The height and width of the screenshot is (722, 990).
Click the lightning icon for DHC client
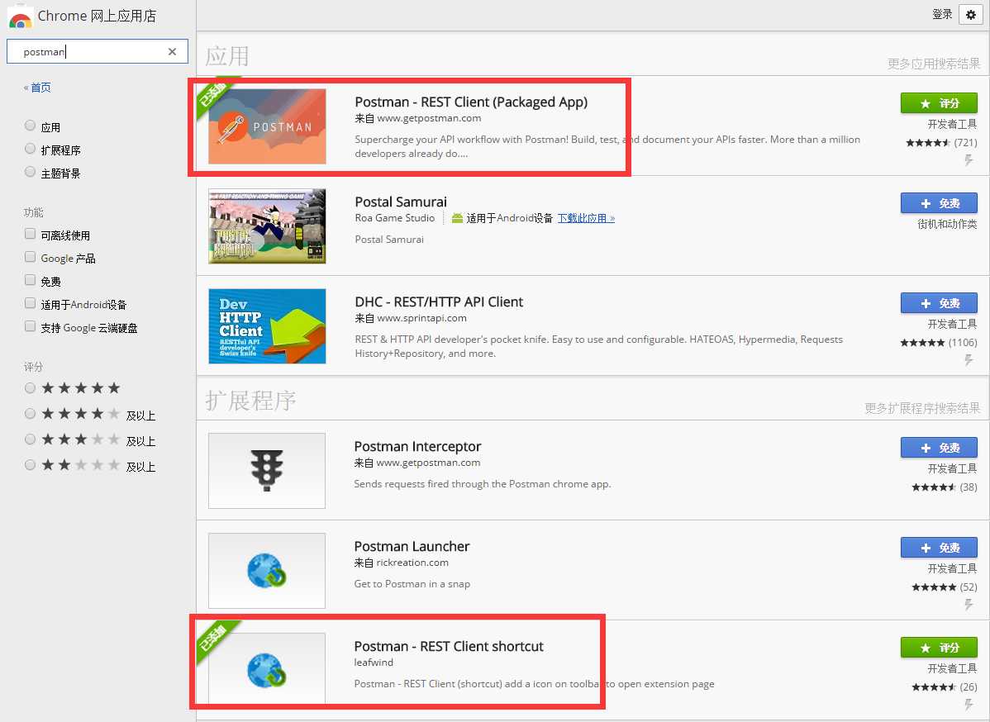(969, 360)
